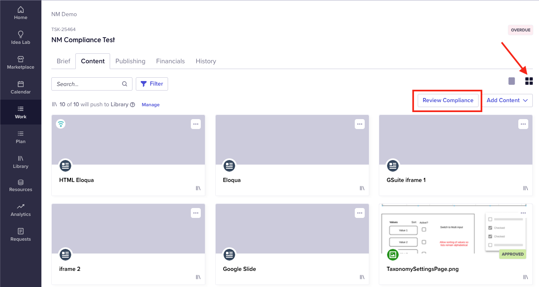Open the Analytics sidebar icon

(21, 206)
